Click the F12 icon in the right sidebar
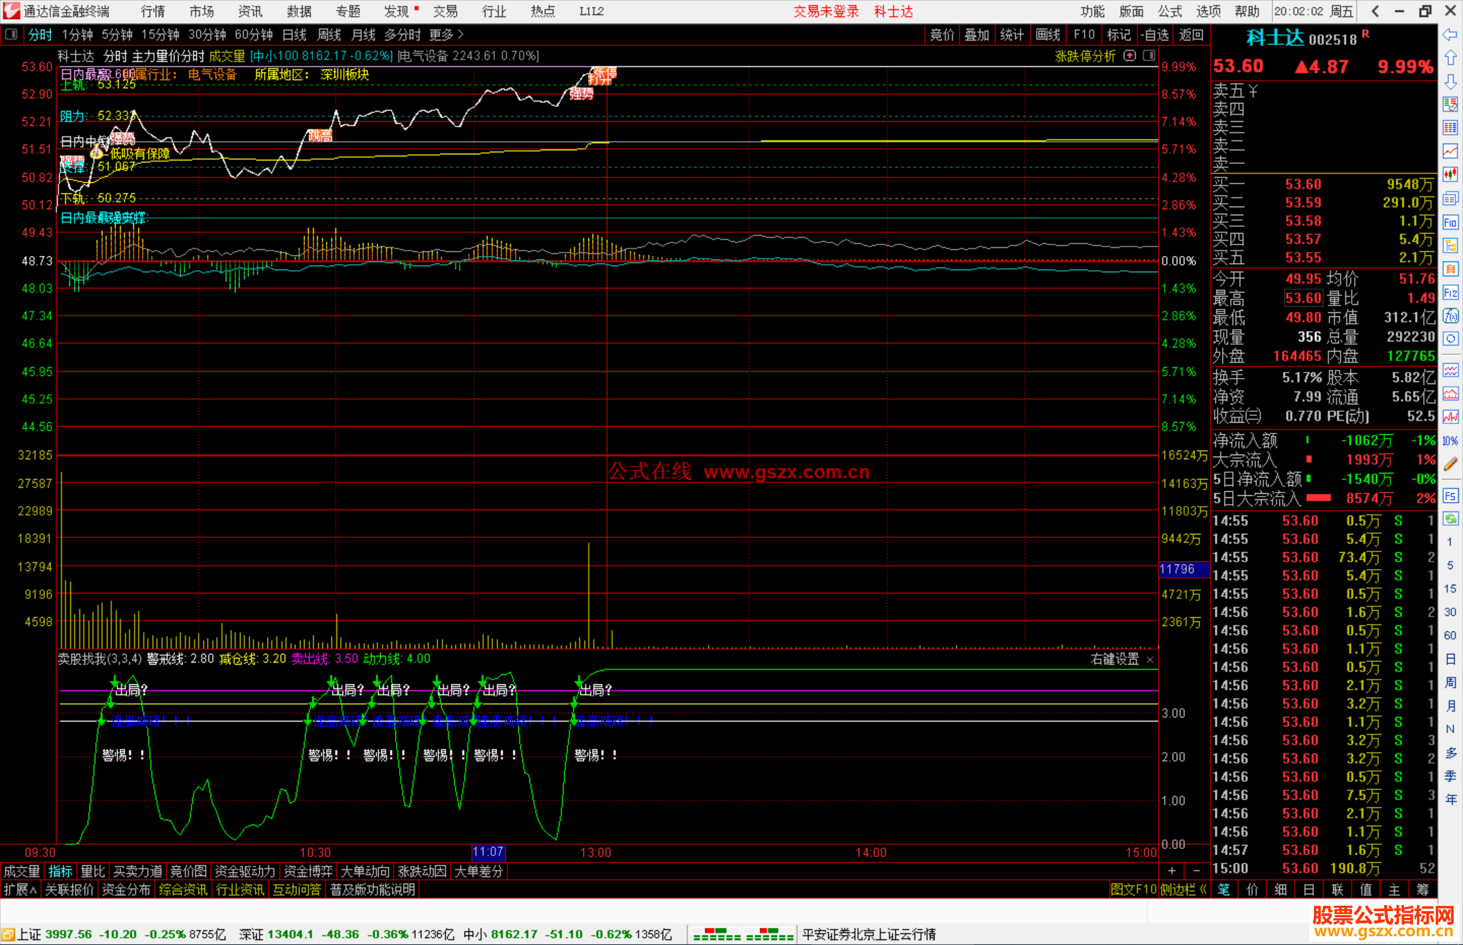This screenshot has height=945, width=1463. 1450,293
